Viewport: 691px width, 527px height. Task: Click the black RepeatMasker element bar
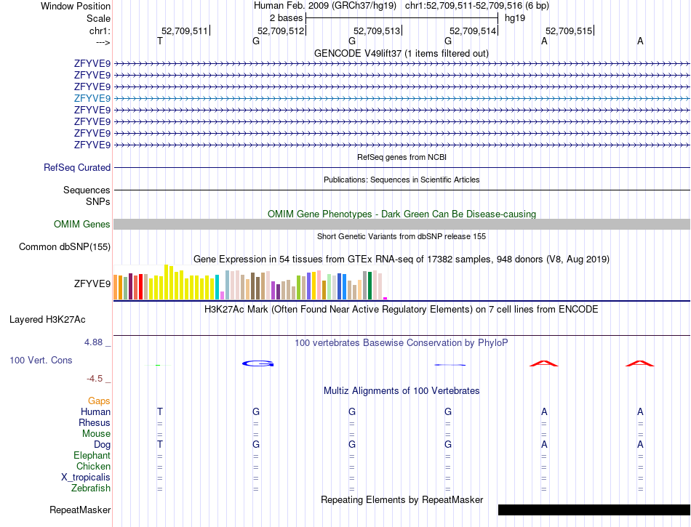tap(594, 510)
